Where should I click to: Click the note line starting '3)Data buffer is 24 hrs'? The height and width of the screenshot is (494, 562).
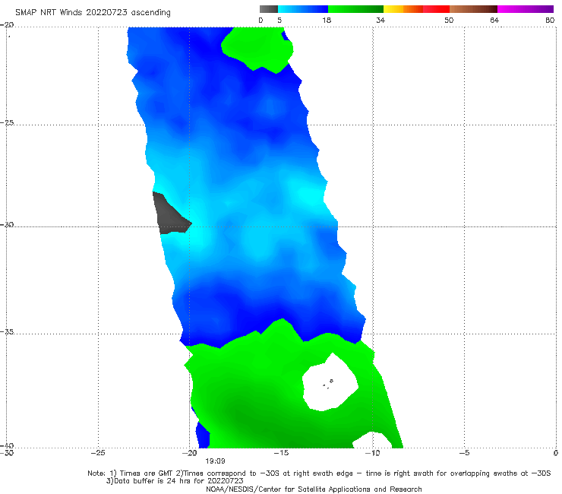pos(175,481)
